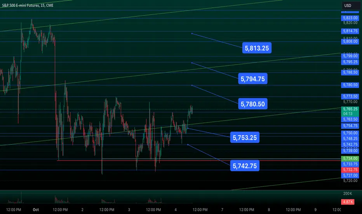Click the 5,720.00 price scale label
Screen dimensions: 362x214
pyautogui.click(x=350, y=181)
